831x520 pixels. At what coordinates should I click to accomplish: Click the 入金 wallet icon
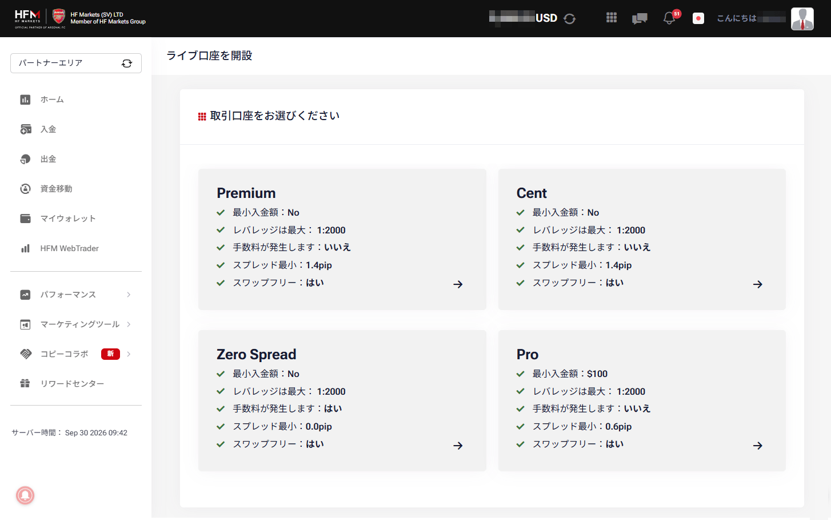point(26,129)
